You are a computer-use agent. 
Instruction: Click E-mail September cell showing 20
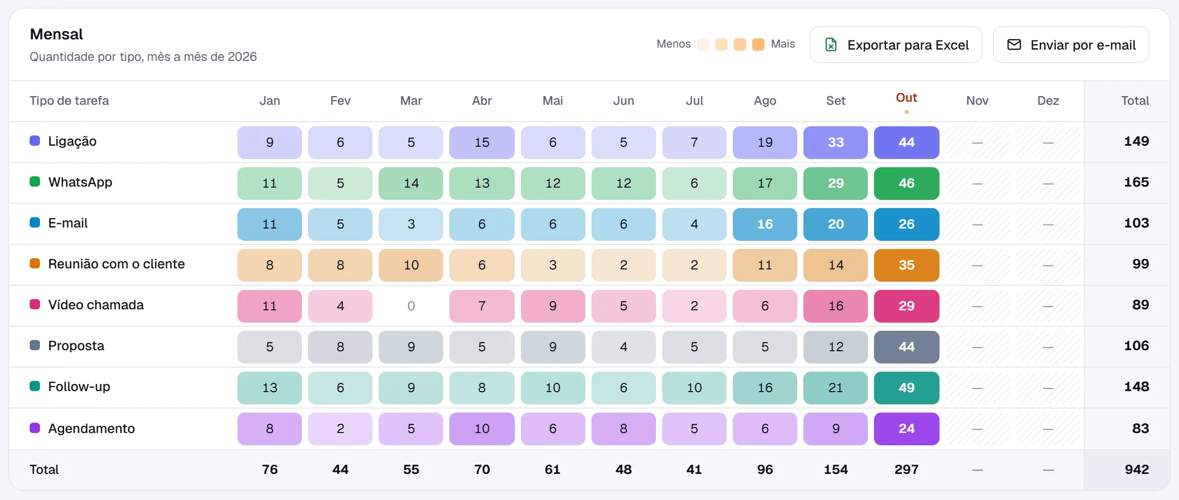(x=836, y=224)
